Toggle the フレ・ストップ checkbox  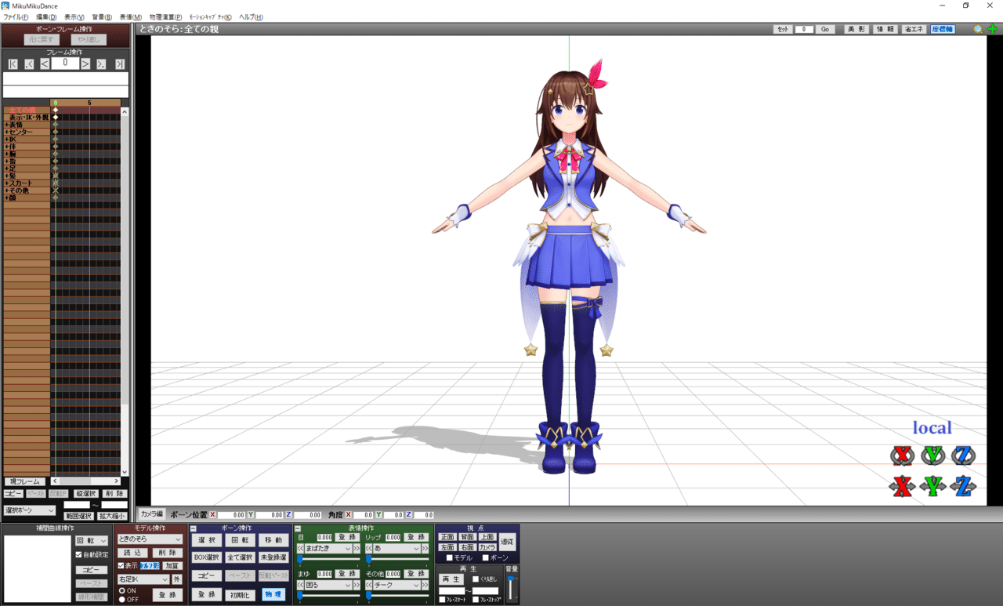[476, 600]
